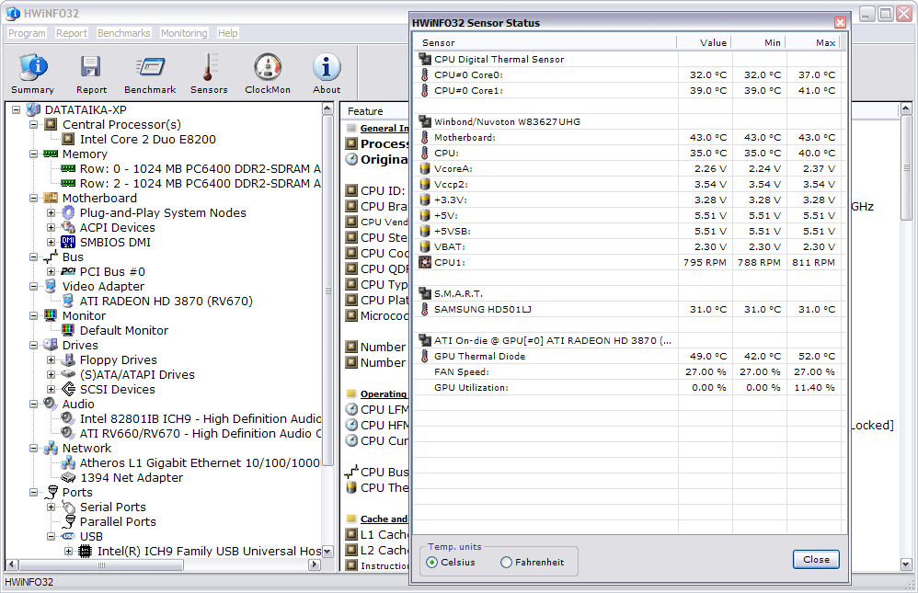The image size is (918, 593).
Task: Open the Monitoring menu
Action: (x=184, y=33)
